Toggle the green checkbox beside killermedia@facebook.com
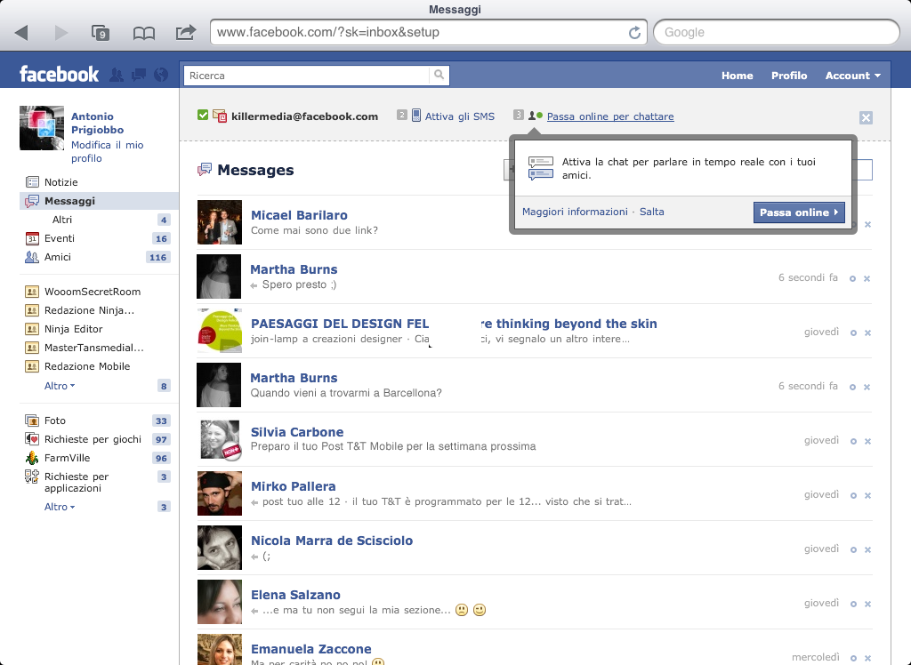This screenshot has height=665, width=911. [x=203, y=116]
